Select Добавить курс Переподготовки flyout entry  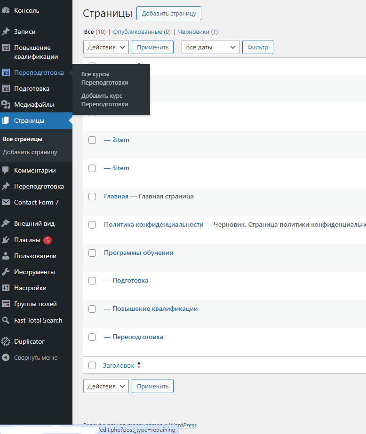click(104, 100)
